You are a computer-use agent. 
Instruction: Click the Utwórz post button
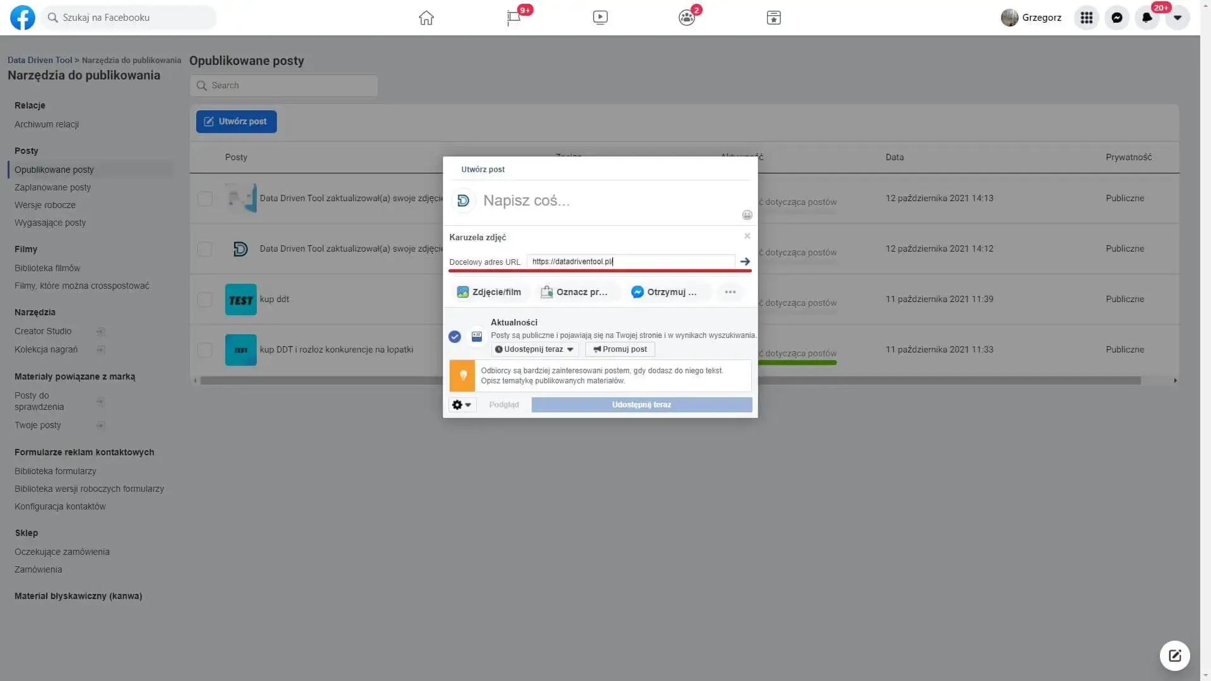(237, 122)
